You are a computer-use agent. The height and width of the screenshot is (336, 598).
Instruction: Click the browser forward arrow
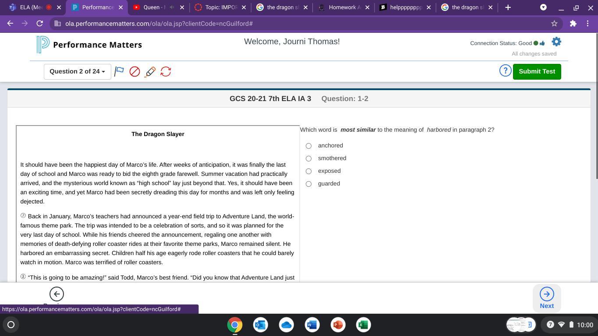[25, 24]
